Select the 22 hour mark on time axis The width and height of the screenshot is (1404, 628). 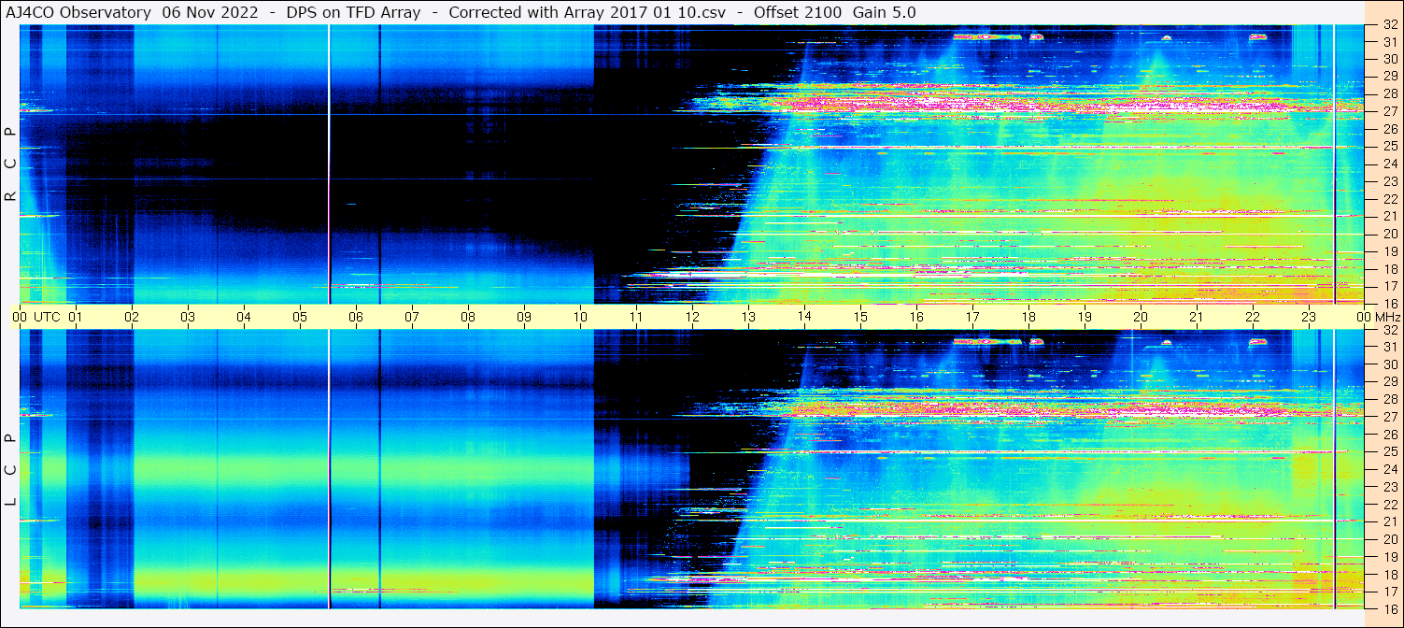click(1253, 317)
